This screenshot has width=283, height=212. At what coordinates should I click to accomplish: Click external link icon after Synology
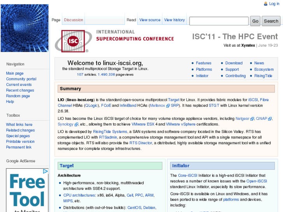76,124
